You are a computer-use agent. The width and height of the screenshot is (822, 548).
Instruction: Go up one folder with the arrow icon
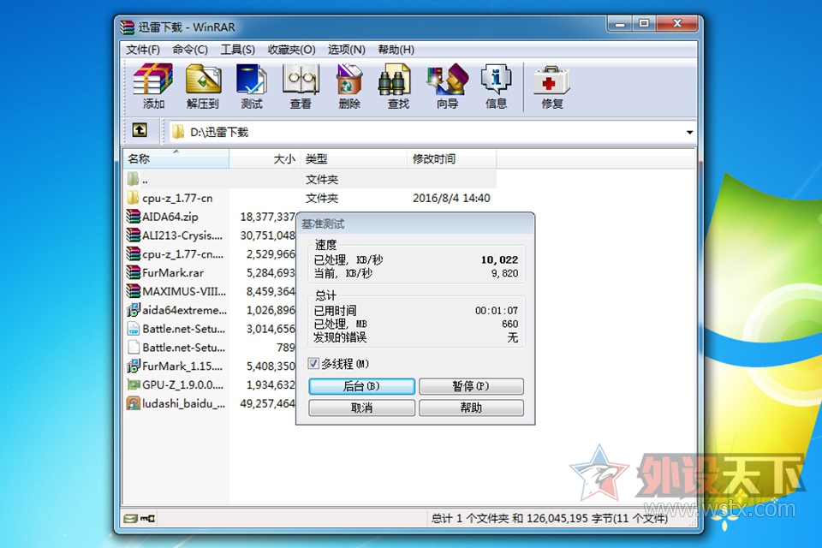tap(140, 130)
